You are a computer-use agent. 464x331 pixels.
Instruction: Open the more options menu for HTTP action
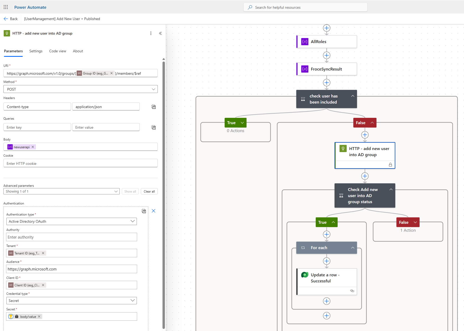click(151, 33)
